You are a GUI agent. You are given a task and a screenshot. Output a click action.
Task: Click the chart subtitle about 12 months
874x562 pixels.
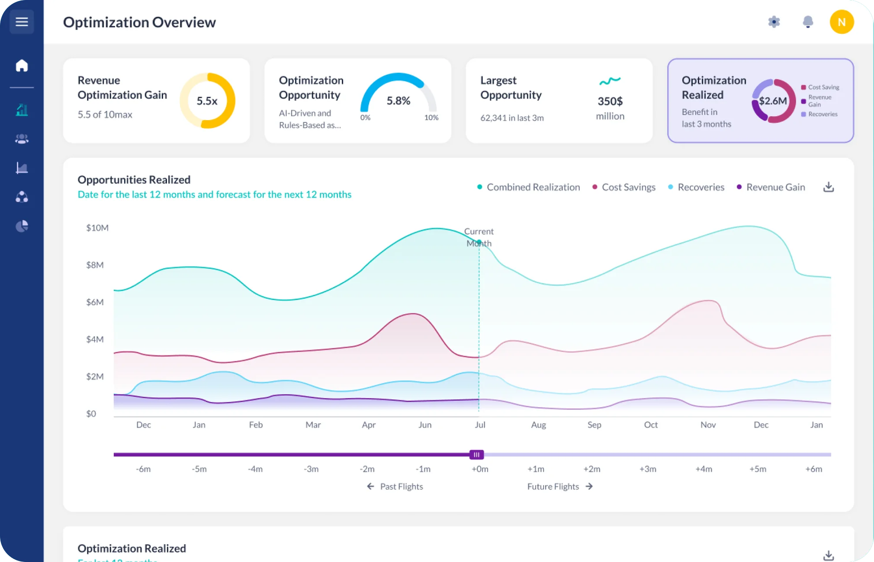point(215,195)
